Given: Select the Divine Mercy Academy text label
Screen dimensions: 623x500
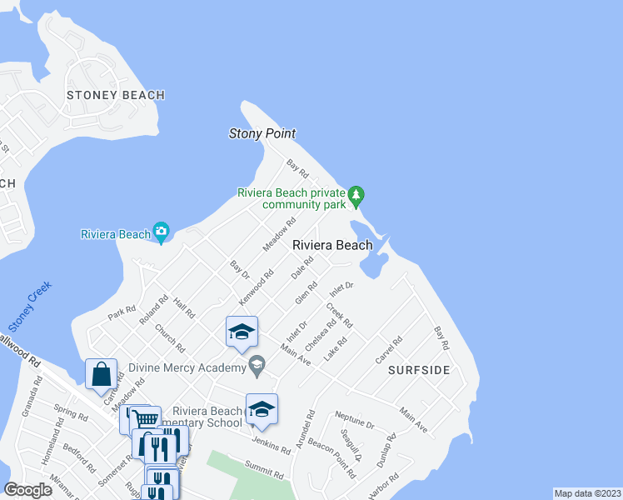Looking at the screenshot, I should pyautogui.click(x=187, y=367).
